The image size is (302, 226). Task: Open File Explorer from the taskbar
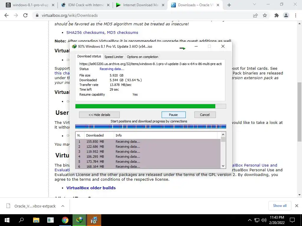pyautogui.click(x=36, y=220)
